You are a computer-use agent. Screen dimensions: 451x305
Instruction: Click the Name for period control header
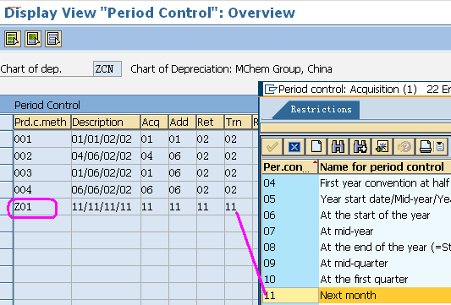[x=385, y=166]
